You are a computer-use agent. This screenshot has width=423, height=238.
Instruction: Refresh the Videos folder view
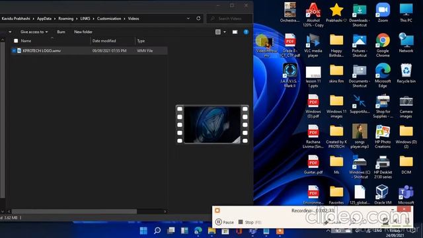coord(198,19)
